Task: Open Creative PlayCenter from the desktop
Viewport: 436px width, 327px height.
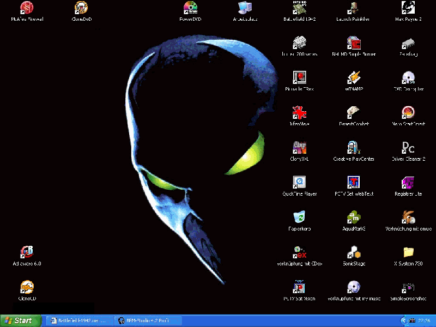Action: [x=354, y=148]
